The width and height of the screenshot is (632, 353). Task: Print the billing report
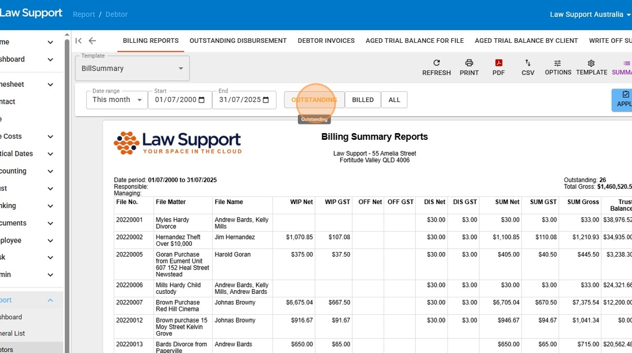coord(469,67)
